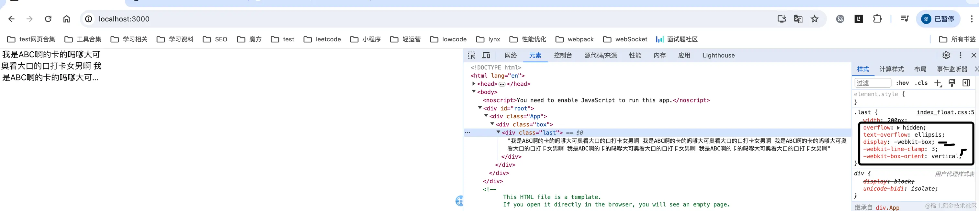Switch to the 应用 DevTools tab
979x211 pixels.
(684, 55)
